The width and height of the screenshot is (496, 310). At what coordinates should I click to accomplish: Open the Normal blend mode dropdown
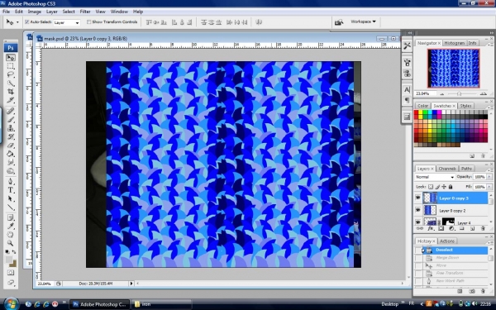coord(435,177)
